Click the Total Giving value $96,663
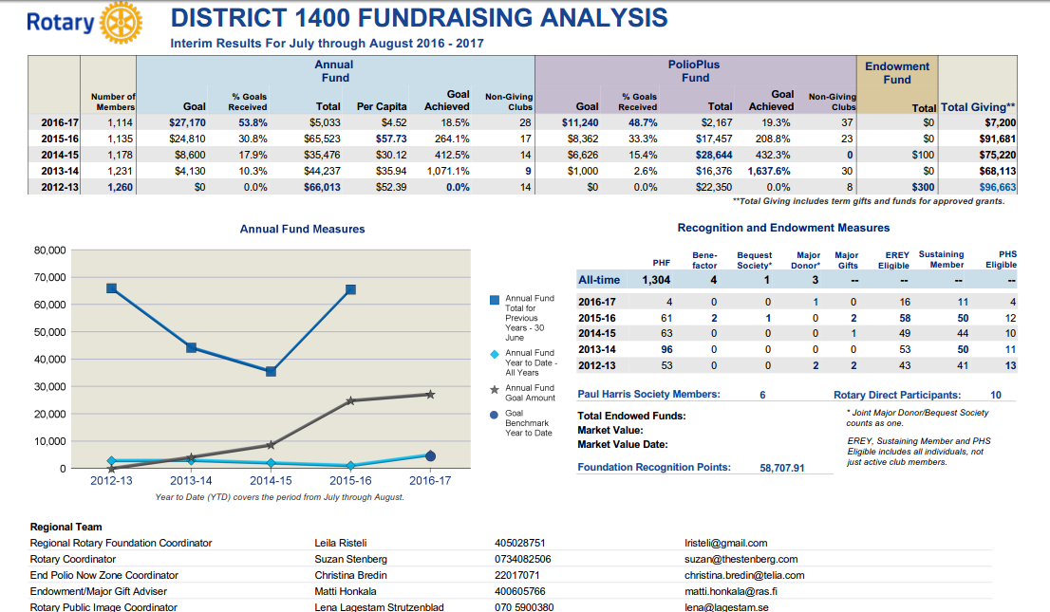Image resolution: width=1050 pixels, height=612 pixels. click(998, 188)
